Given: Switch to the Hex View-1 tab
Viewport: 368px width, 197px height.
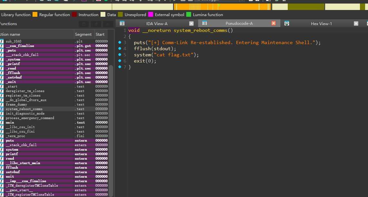Looking at the screenshot, I should click(321, 23).
